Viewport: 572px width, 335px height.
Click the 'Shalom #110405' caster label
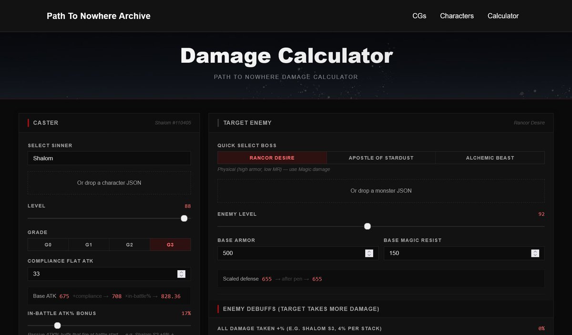pos(173,123)
